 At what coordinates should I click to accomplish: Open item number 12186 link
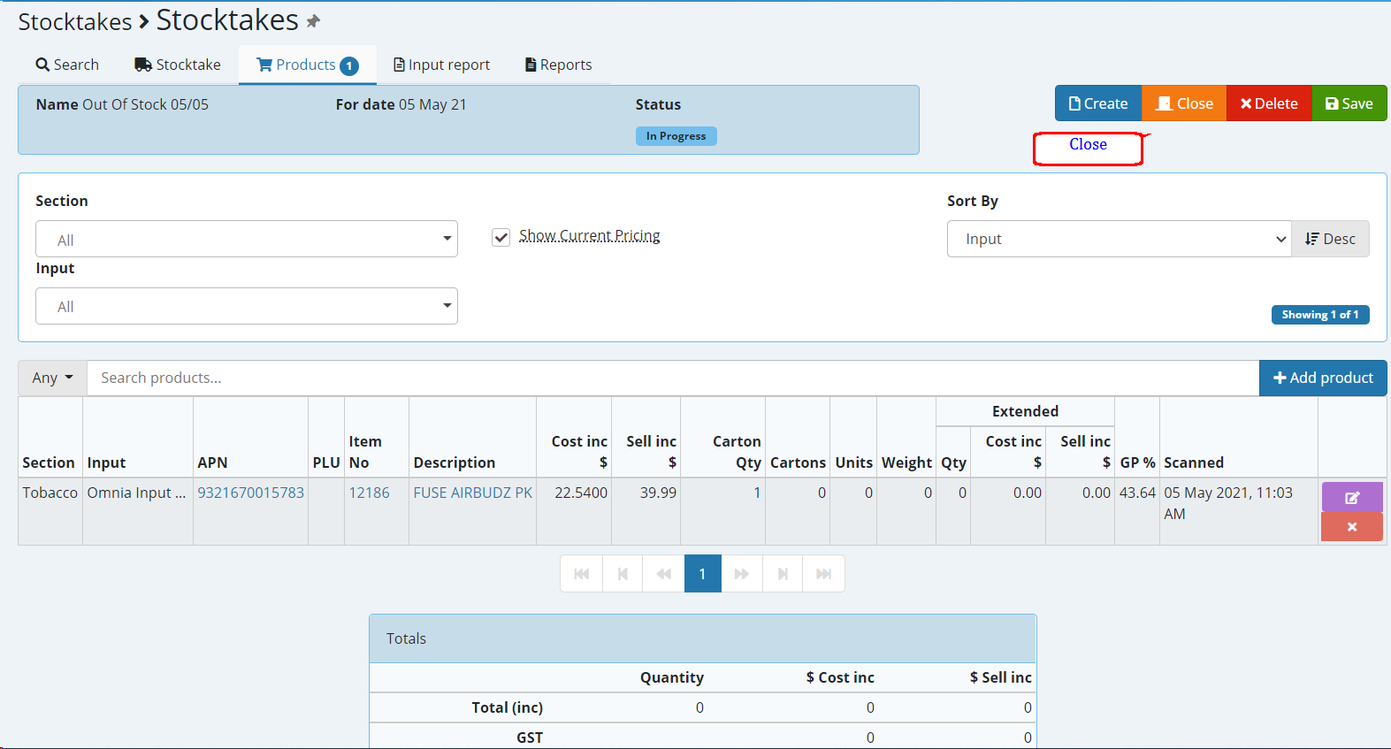(x=370, y=493)
